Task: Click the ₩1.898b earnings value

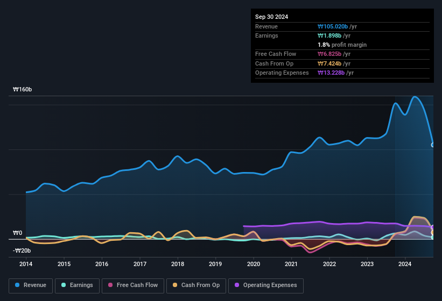Action: click(x=329, y=35)
